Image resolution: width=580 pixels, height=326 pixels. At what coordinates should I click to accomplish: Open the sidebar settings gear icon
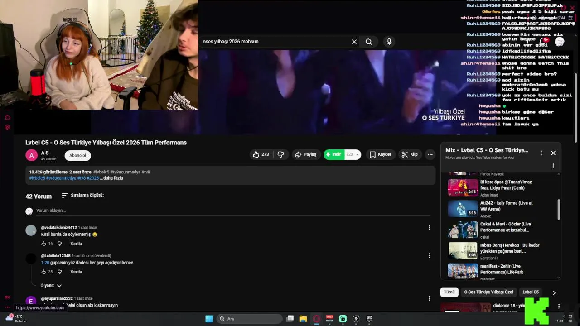pyautogui.click(x=7, y=127)
